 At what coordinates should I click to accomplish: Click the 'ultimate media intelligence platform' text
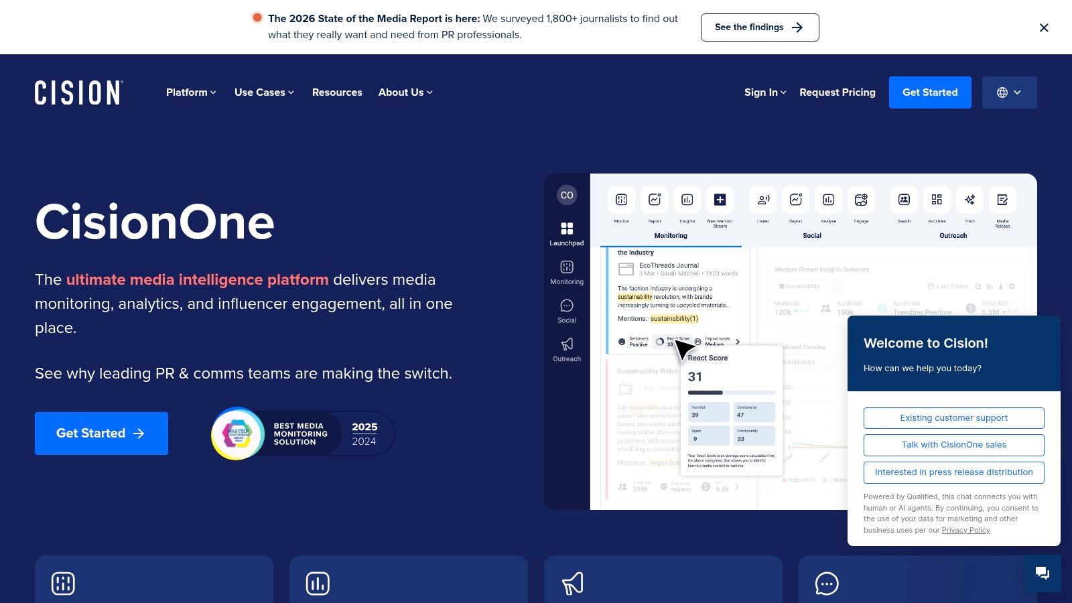(x=198, y=279)
